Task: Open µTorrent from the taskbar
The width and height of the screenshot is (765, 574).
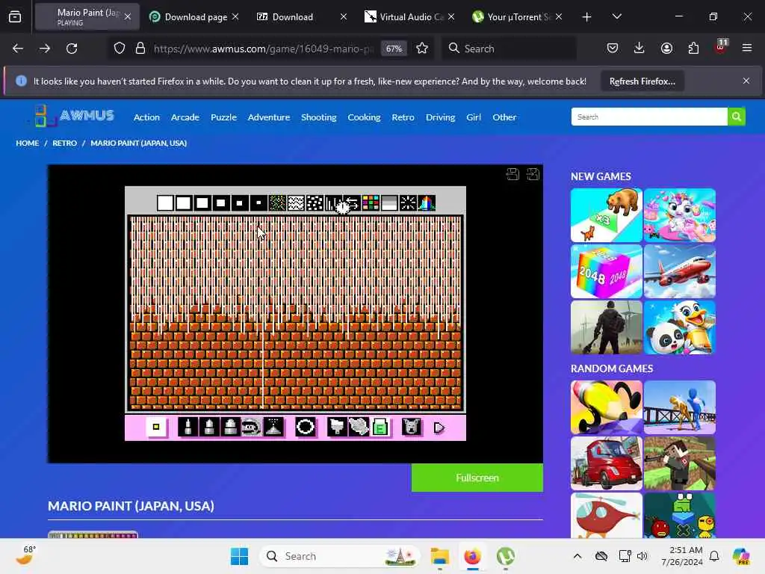Action: click(506, 556)
